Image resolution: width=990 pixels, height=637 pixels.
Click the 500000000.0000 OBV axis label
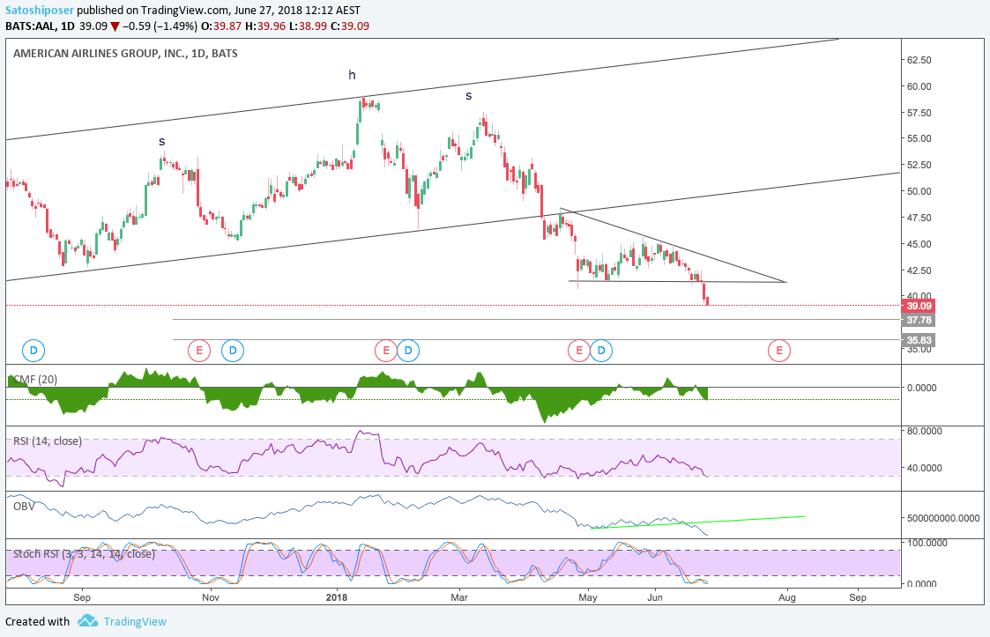click(944, 518)
